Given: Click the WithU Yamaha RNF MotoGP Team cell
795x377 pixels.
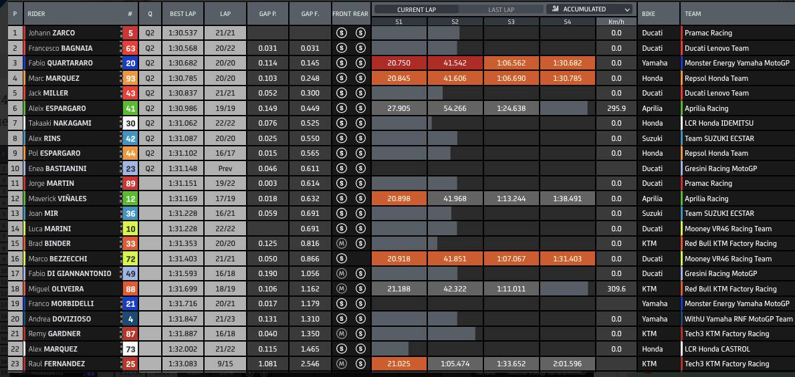Looking at the screenshot, I should 738,319.
